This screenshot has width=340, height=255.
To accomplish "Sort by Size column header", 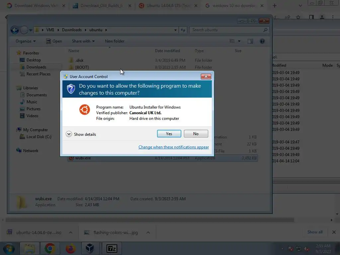I will point(238,51).
